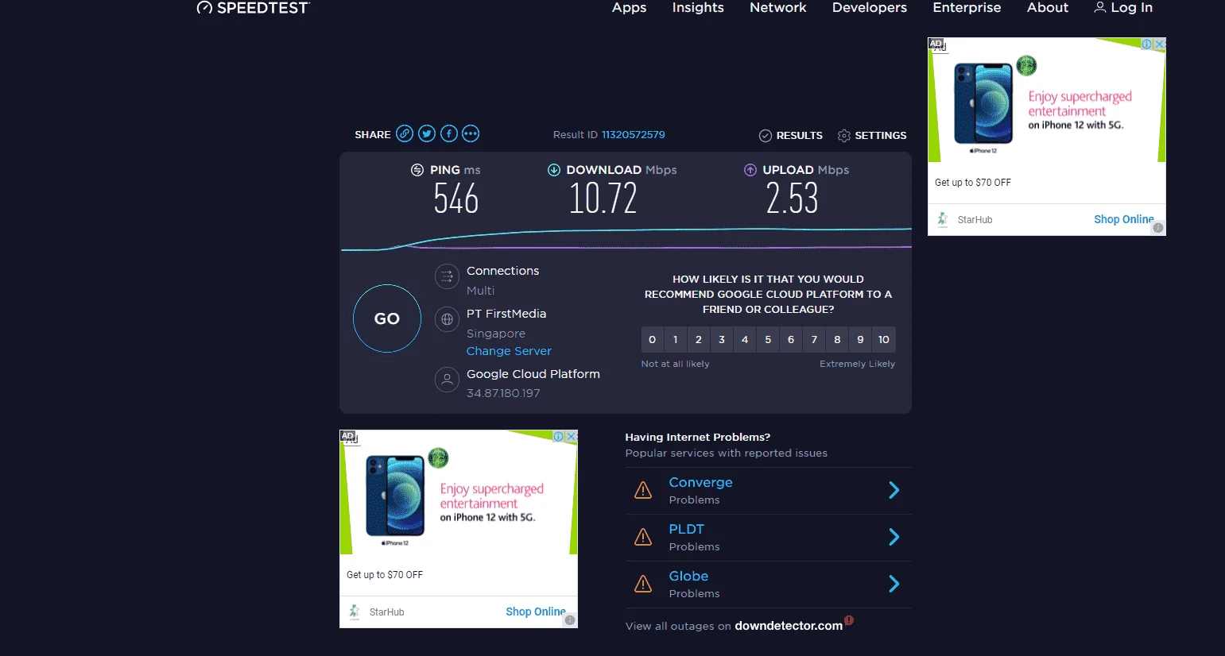Click Shop Online in bottom-left ad

click(x=536, y=612)
